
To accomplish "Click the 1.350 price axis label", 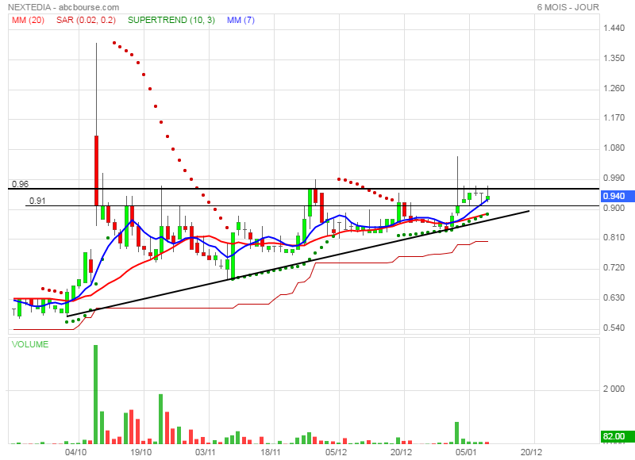I will point(614,58).
